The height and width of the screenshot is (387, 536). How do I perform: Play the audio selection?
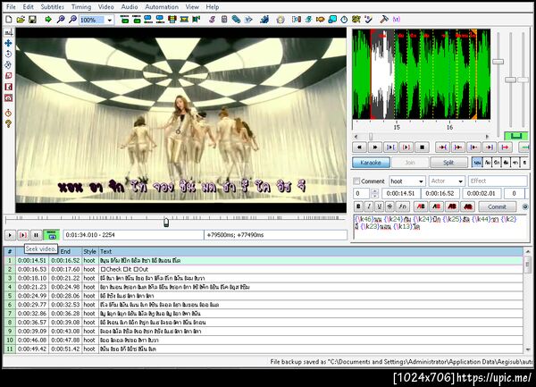coord(390,147)
